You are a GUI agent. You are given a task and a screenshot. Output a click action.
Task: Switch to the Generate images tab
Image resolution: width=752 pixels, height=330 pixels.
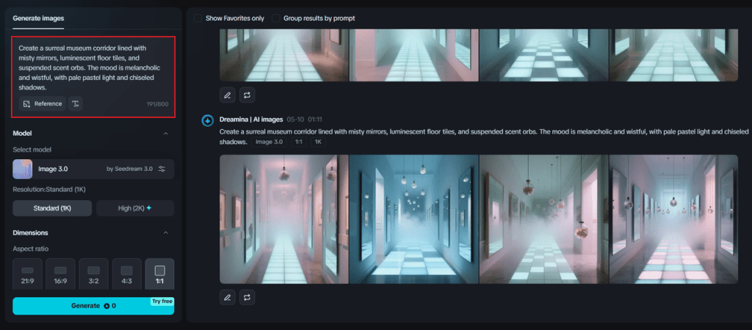pyautogui.click(x=38, y=18)
